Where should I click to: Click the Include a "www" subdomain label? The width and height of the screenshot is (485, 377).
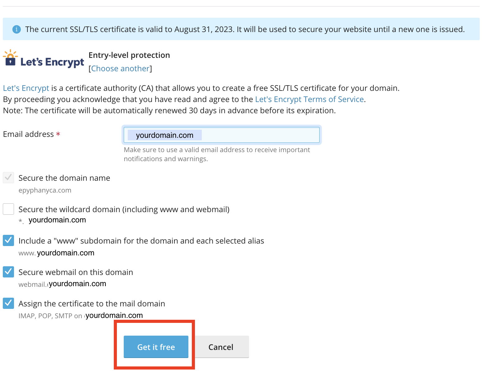(141, 241)
